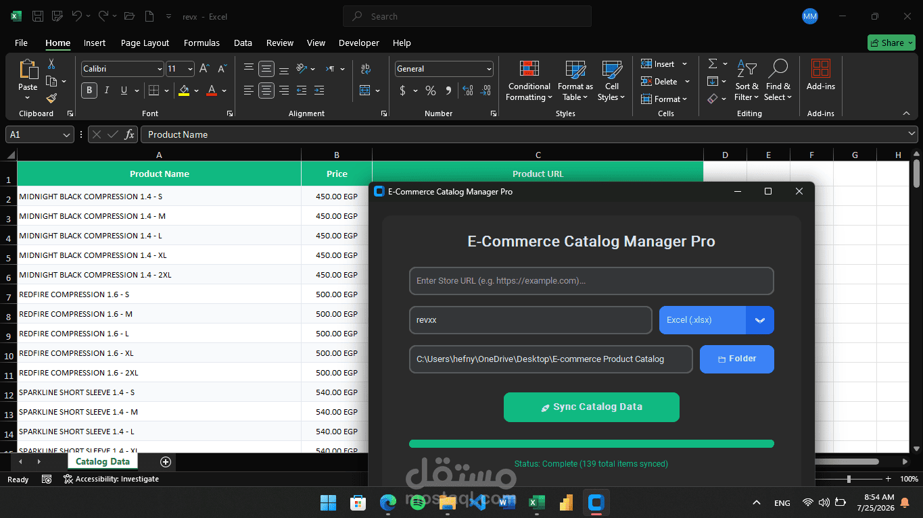Click the Cut scissors icon
Viewport: 923px width, 518px height.
[x=51, y=64]
